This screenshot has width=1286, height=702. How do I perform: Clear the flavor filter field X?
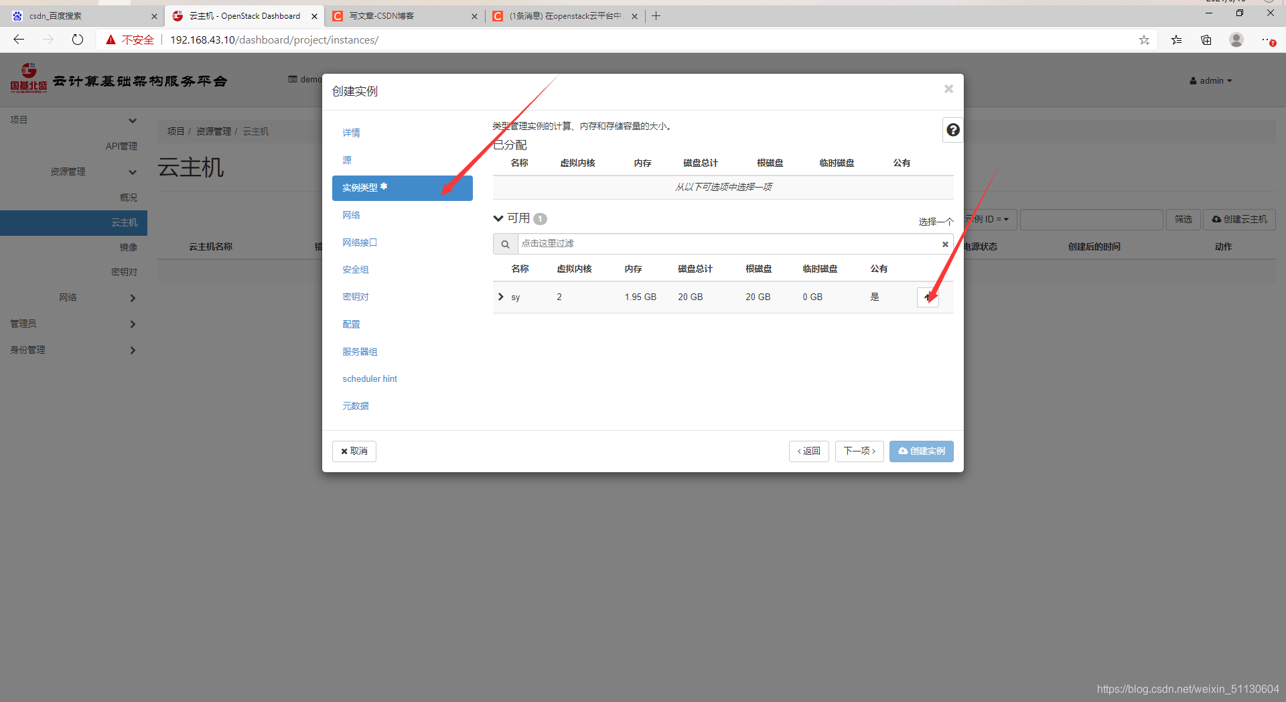click(x=945, y=244)
